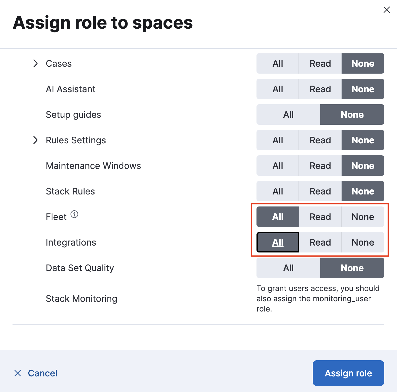Set Rules Settings to Read
The height and width of the screenshot is (392, 397).
tap(320, 140)
